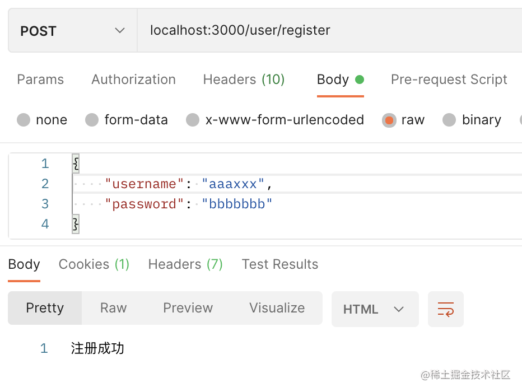Image resolution: width=522 pixels, height=392 pixels.
Task: Open the Params tab
Action: coord(40,80)
